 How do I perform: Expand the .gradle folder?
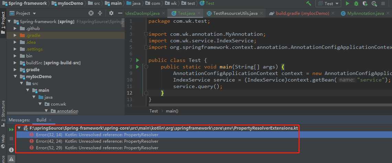(x=15, y=35)
